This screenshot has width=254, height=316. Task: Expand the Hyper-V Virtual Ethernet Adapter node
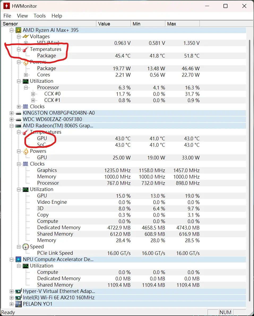tap(11, 291)
